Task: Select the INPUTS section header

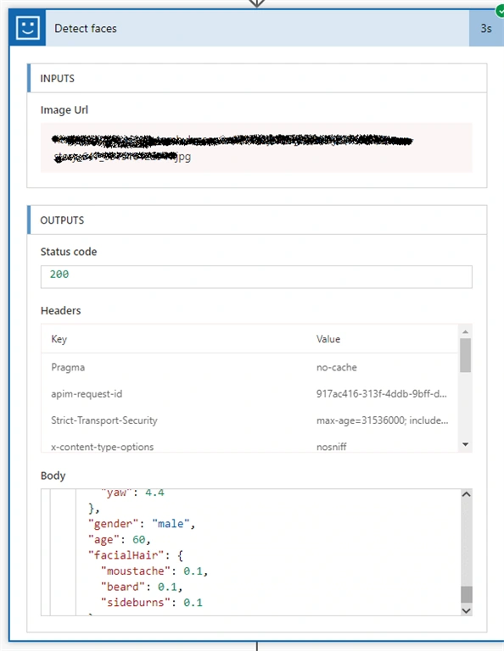Action: click(257, 78)
